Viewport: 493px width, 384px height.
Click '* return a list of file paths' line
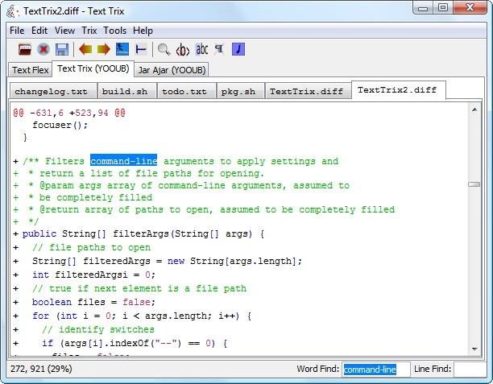(146, 173)
